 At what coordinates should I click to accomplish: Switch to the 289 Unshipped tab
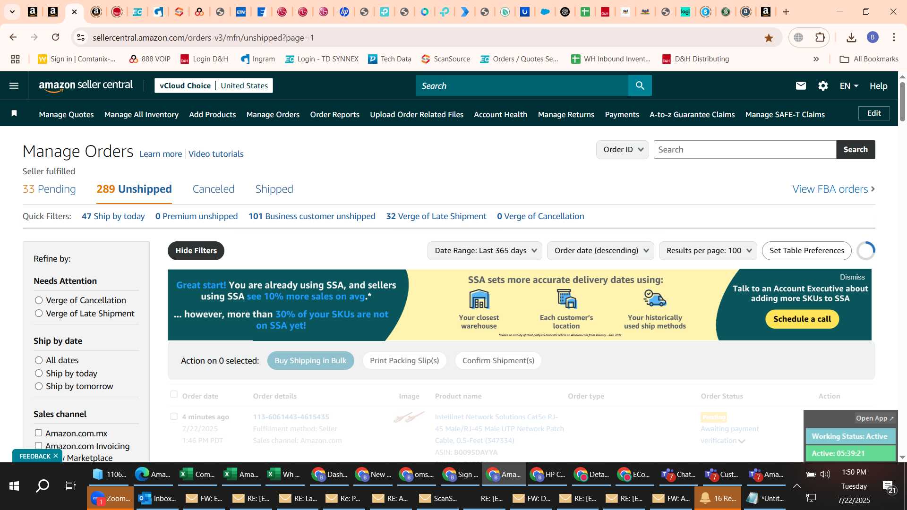click(x=134, y=189)
